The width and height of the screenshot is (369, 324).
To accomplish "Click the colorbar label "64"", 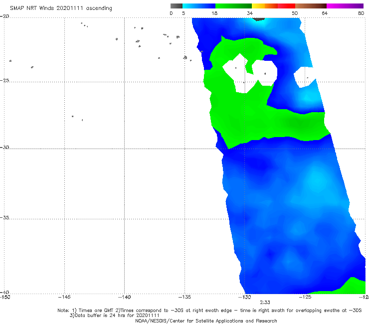I will pos(325,13).
